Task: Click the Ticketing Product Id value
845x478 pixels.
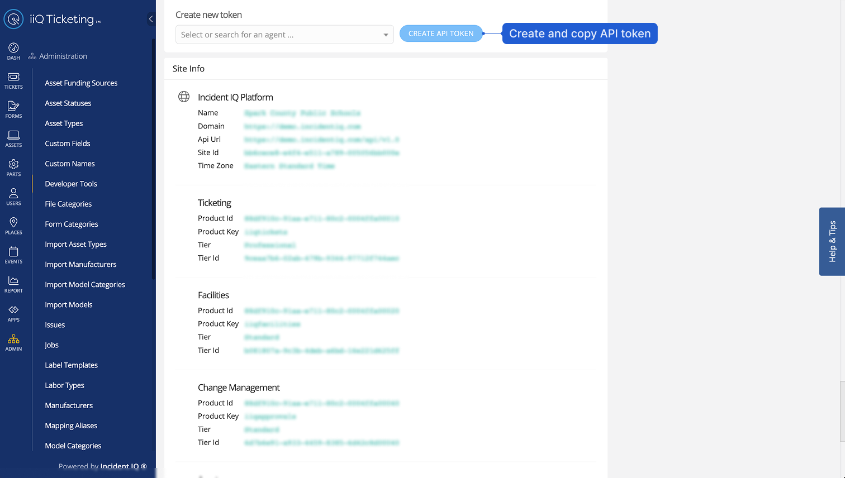Action: (x=321, y=218)
